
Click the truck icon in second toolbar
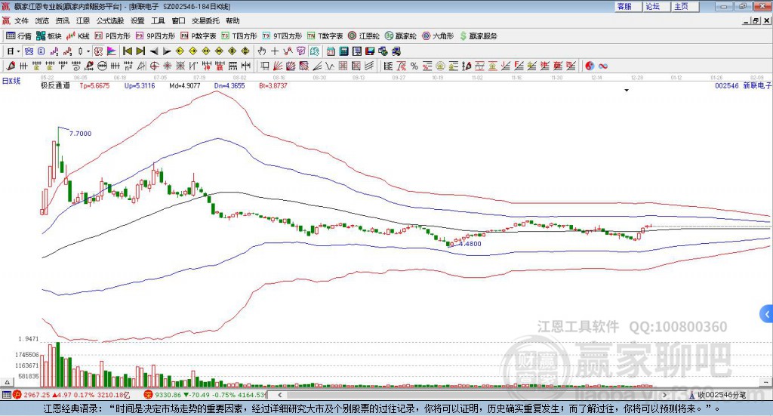(396, 51)
